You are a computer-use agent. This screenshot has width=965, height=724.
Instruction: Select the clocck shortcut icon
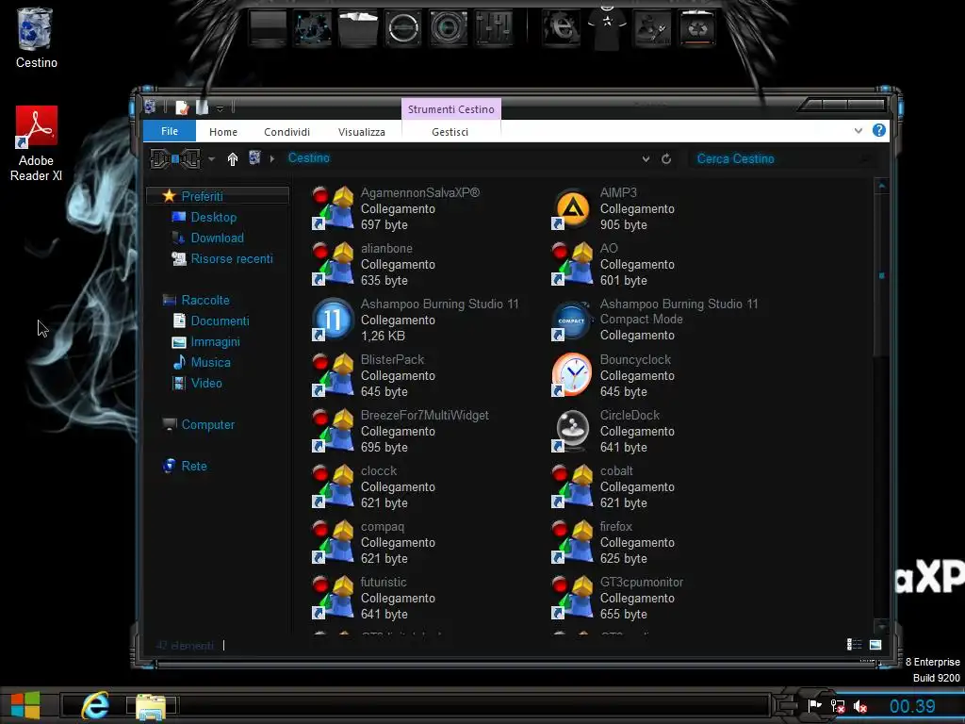tap(333, 486)
